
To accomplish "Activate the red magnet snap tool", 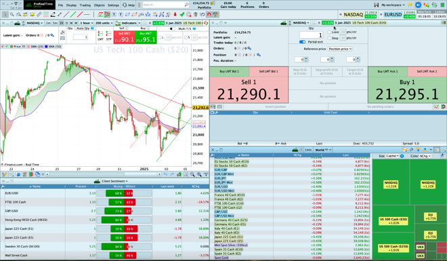I will coord(209,14).
